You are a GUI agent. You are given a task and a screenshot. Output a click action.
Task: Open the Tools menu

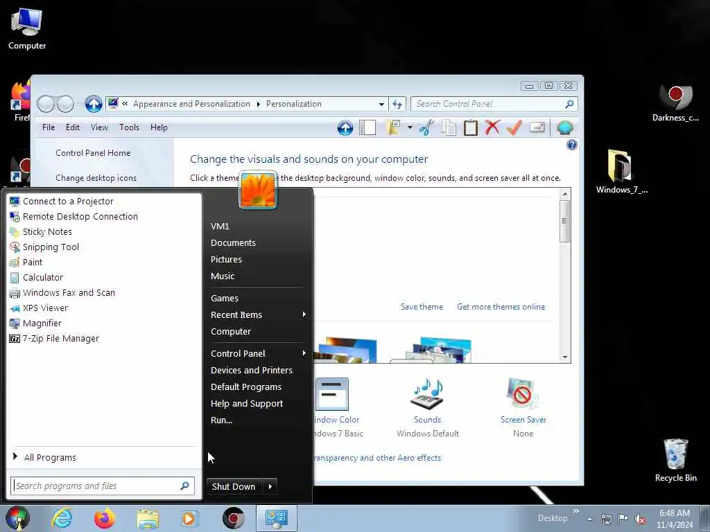coord(129,127)
